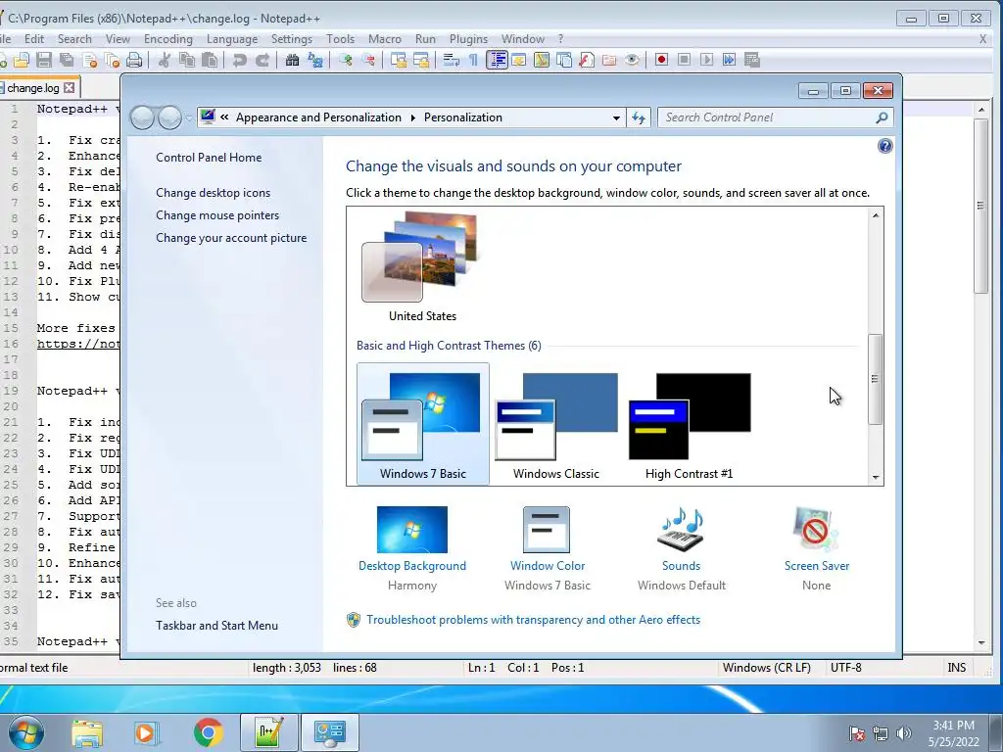Open Change desktop icons link
This screenshot has height=752, width=1003.
coord(213,193)
